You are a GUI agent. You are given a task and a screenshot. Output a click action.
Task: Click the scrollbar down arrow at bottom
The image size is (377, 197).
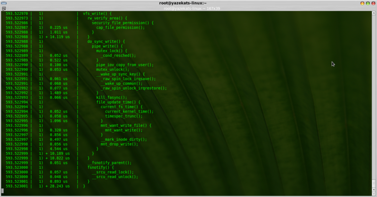click(374, 194)
